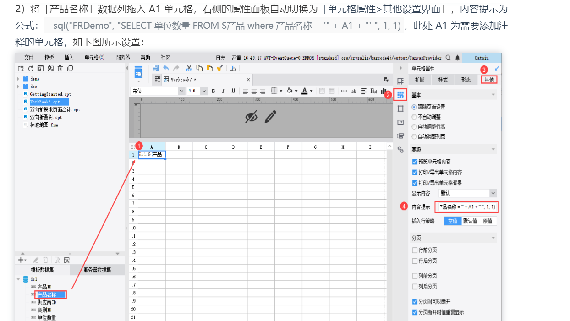The height and width of the screenshot is (321, 570).
Task: Open the 显示内容 默认 dropdown
Action: (467, 193)
